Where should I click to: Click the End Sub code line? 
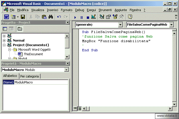point(90,50)
